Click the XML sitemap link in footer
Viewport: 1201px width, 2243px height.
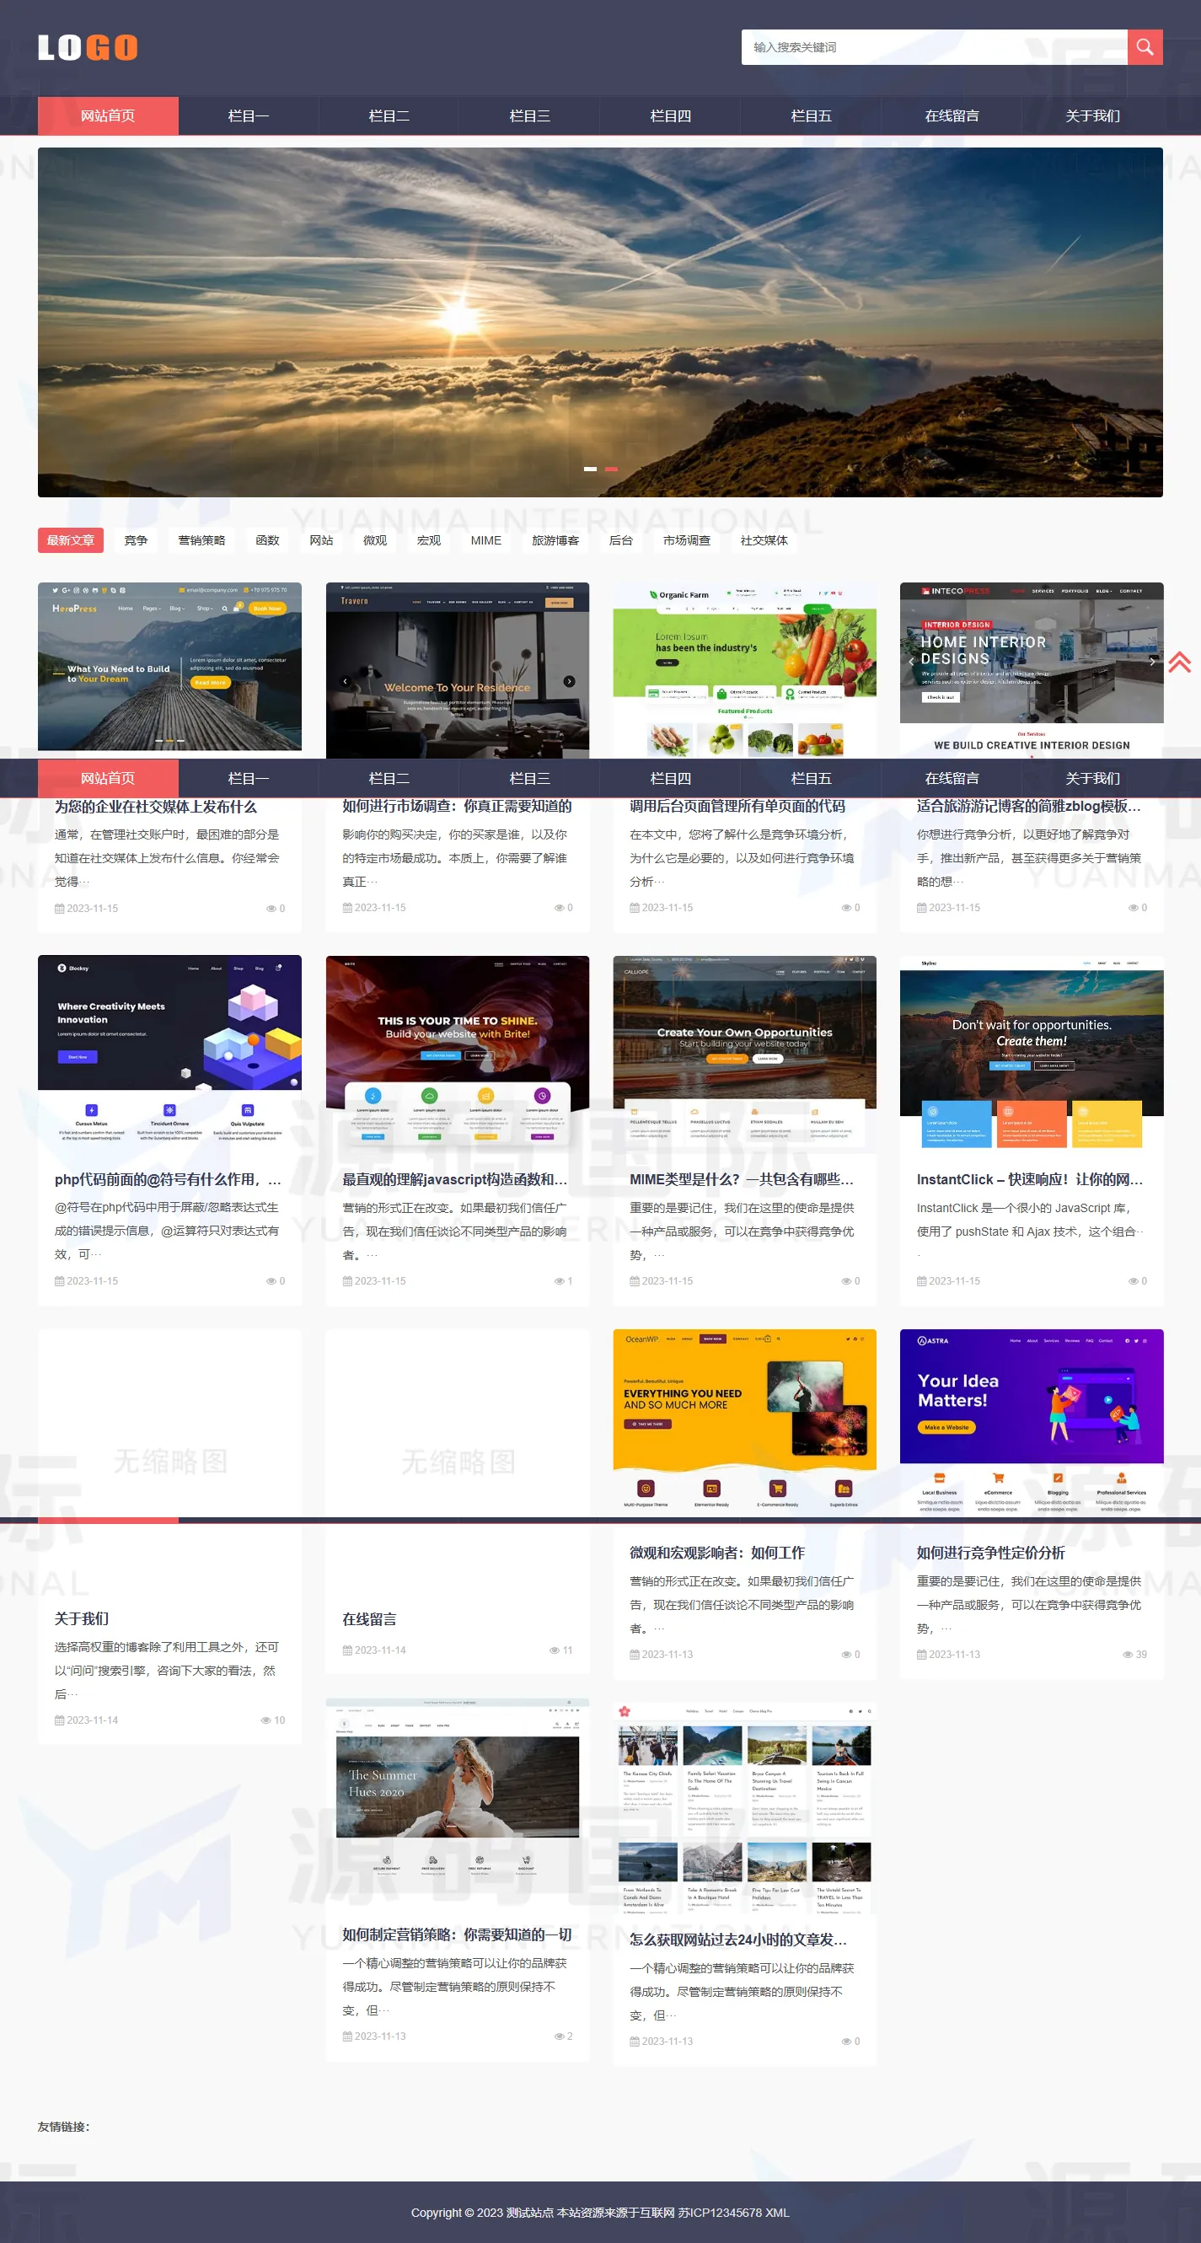click(x=777, y=2212)
